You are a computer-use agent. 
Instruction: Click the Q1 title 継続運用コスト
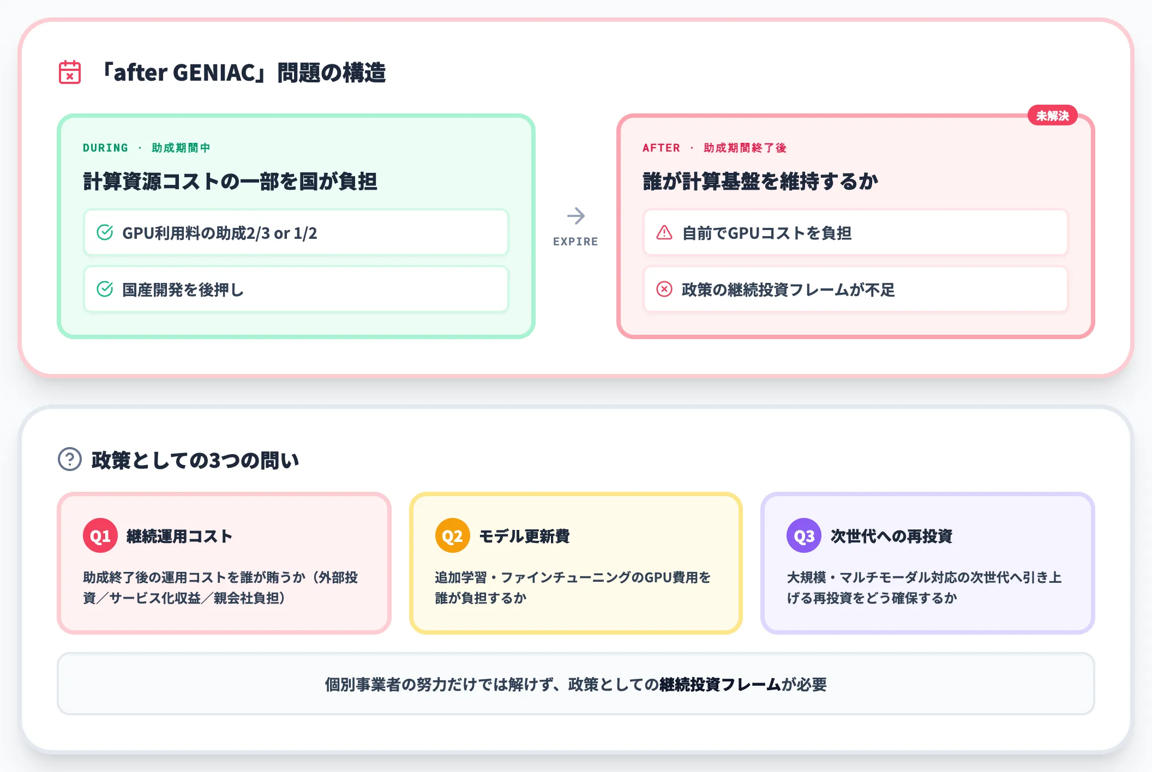pos(179,536)
